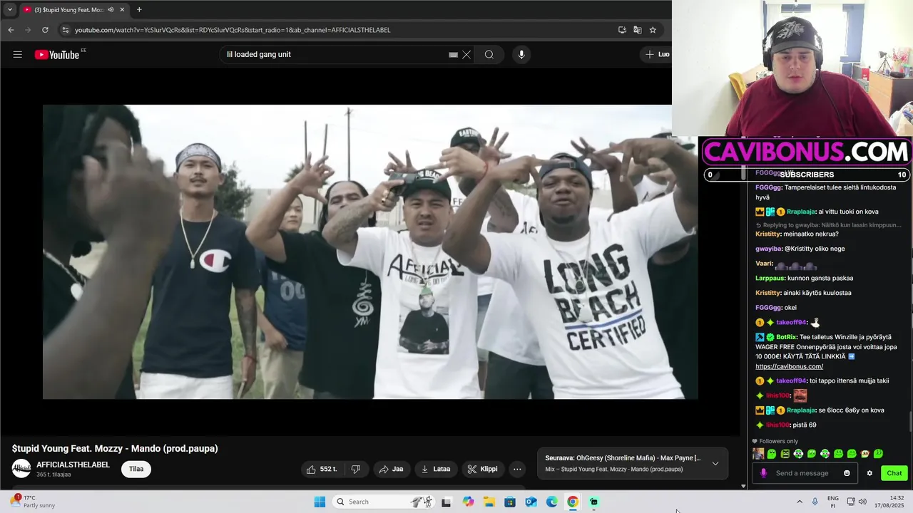
Task: Open the weather widget Partly sunny
Action: 34,502
